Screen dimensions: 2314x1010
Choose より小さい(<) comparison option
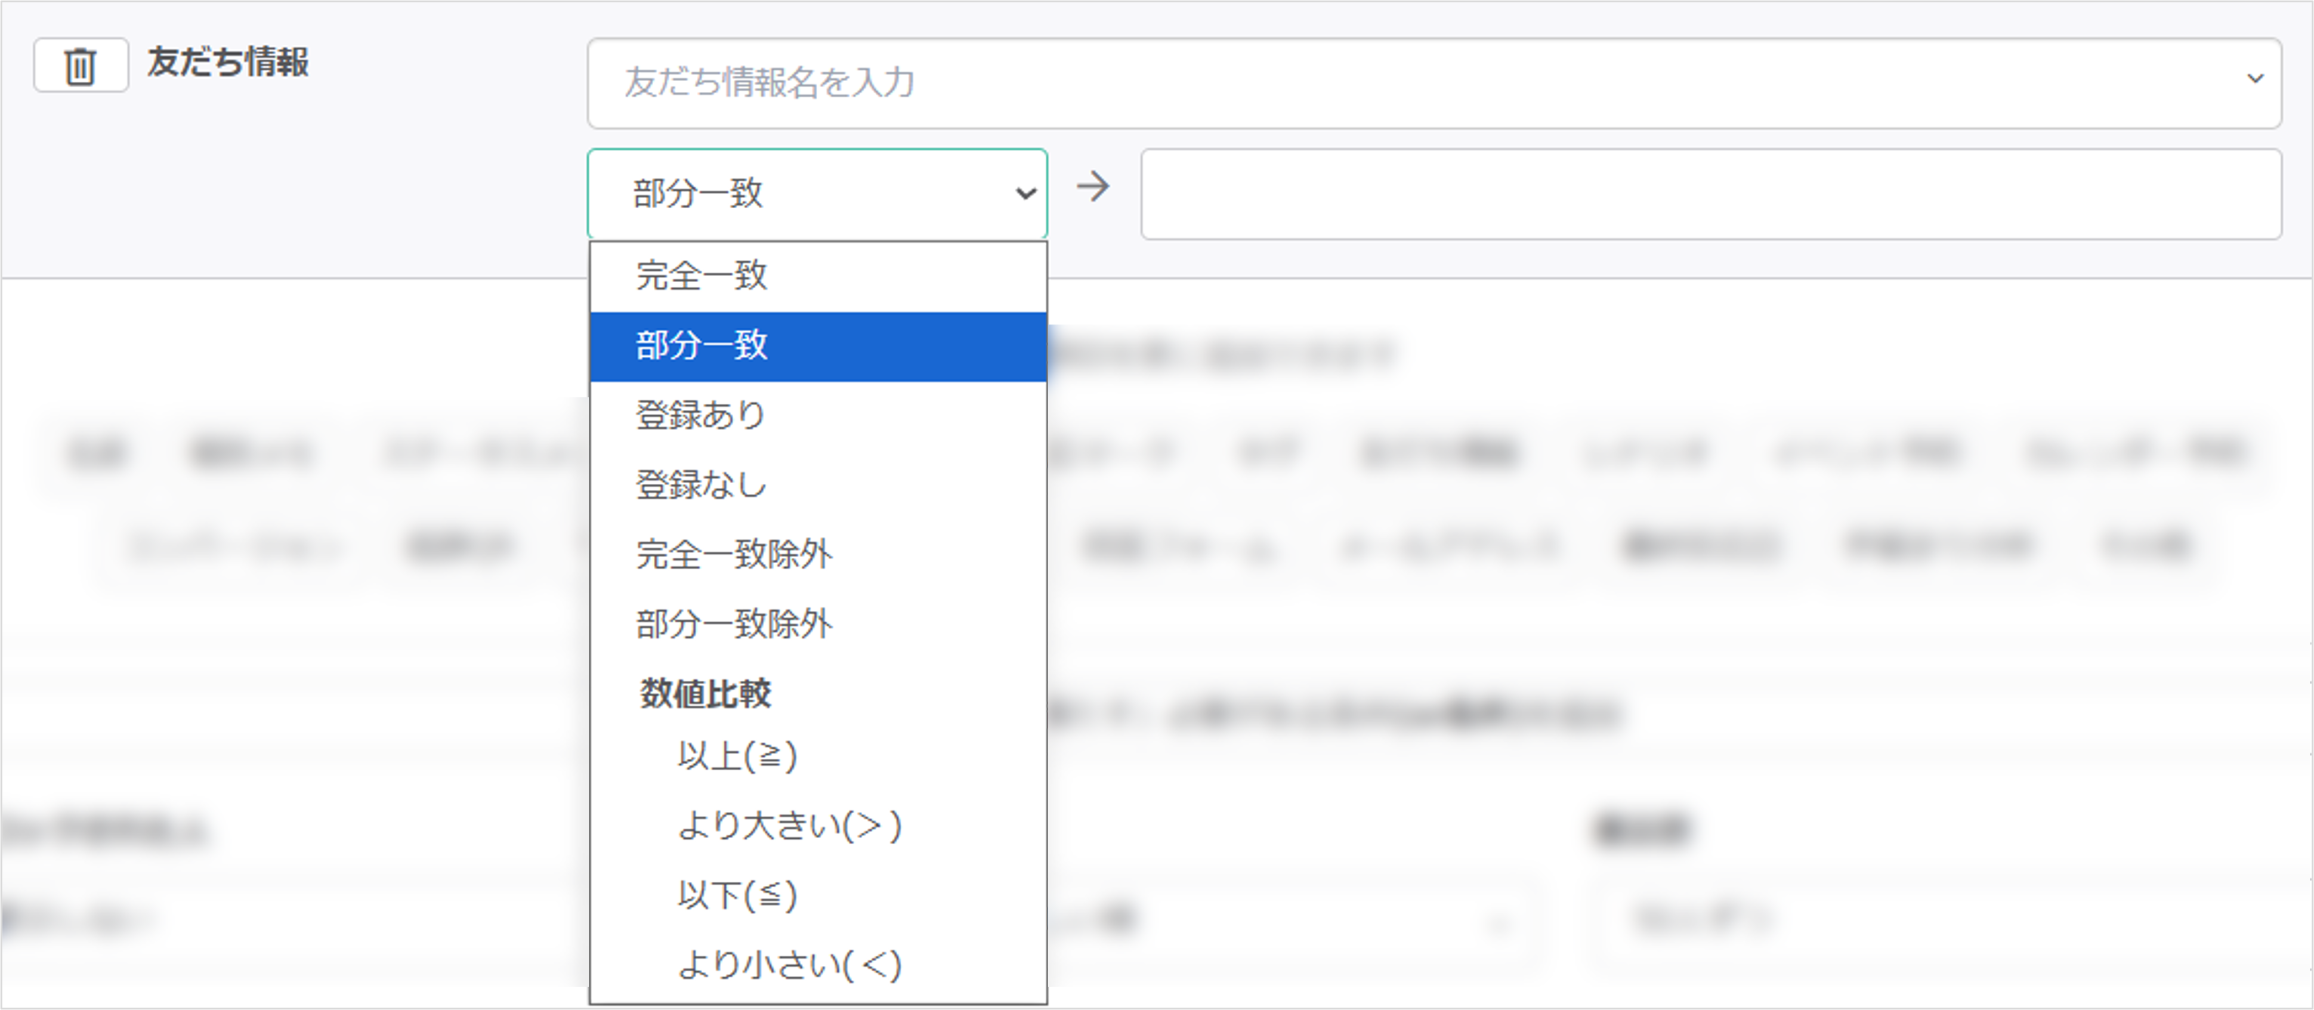coord(790,965)
